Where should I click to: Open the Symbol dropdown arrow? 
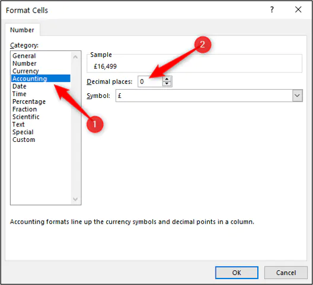(x=297, y=96)
